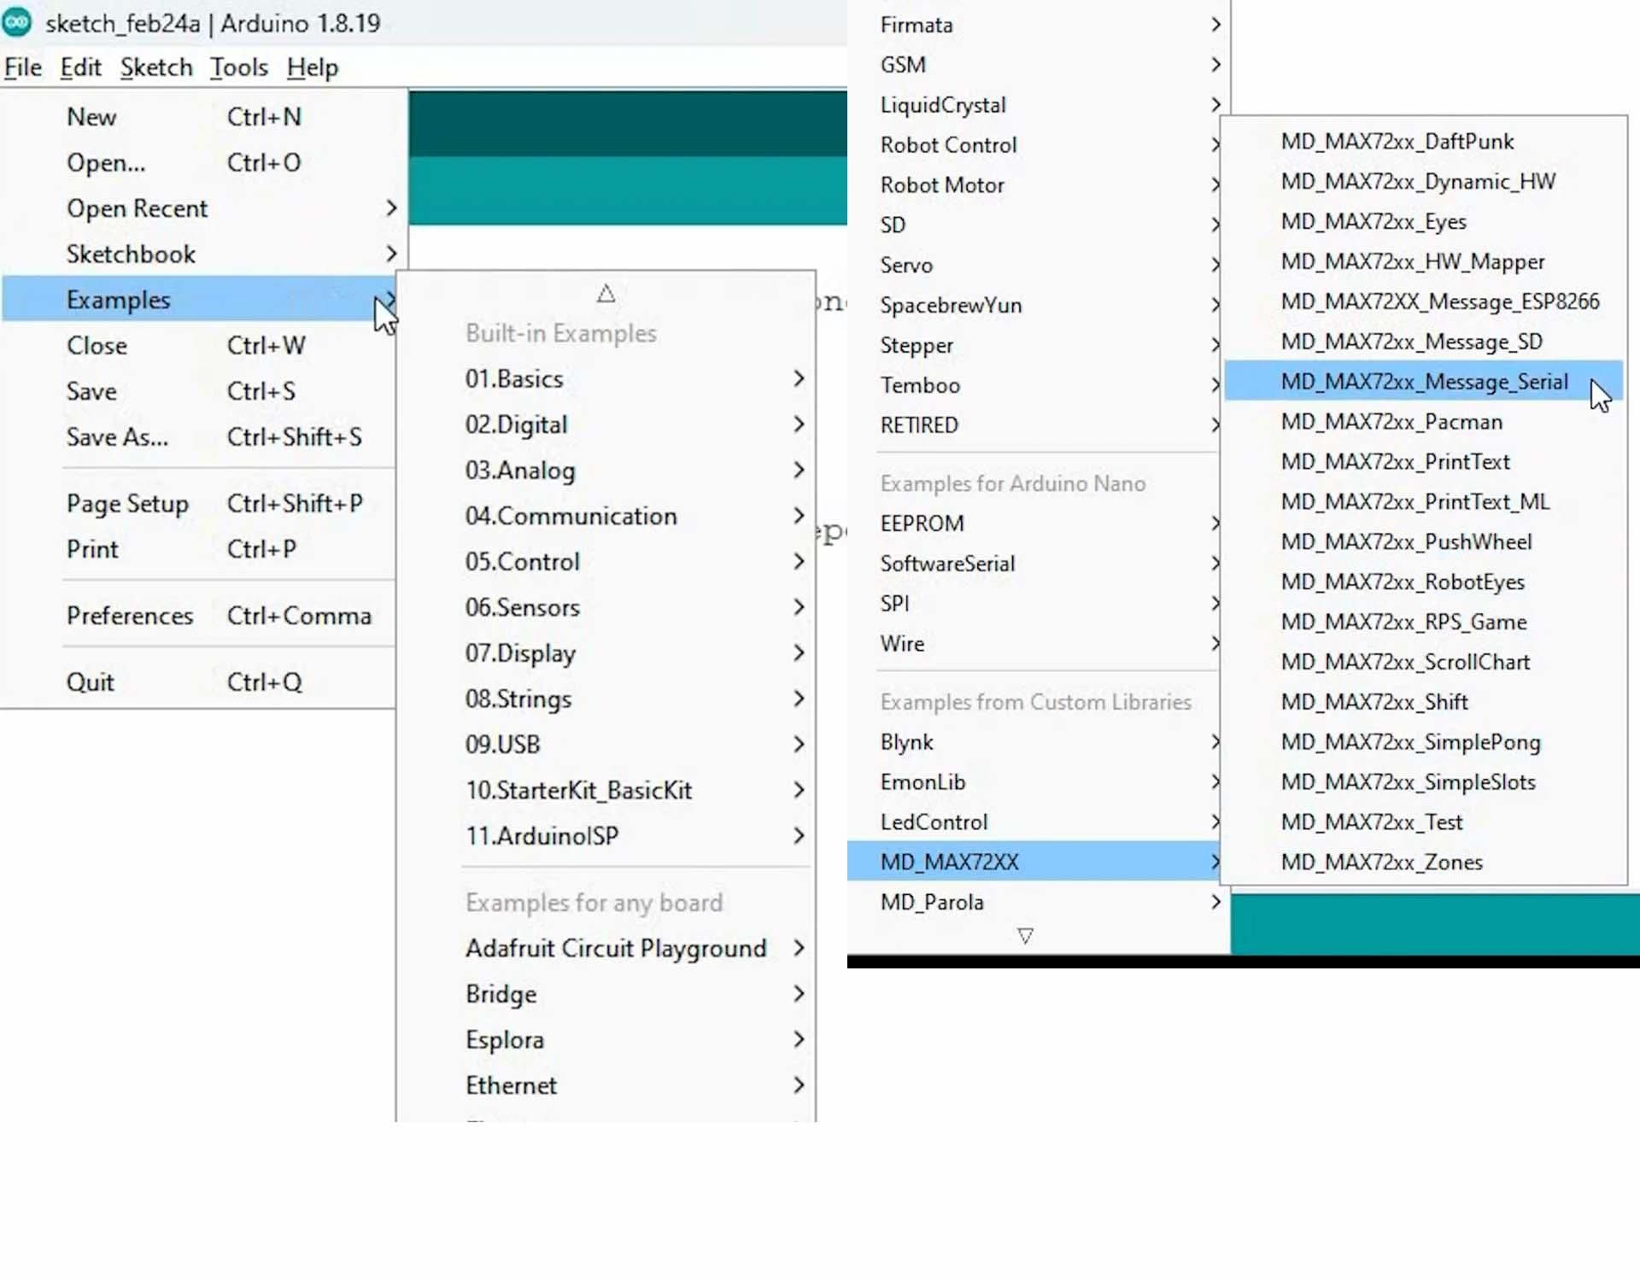
Task: Expand the 01.Basics examples
Action: (606, 379)
